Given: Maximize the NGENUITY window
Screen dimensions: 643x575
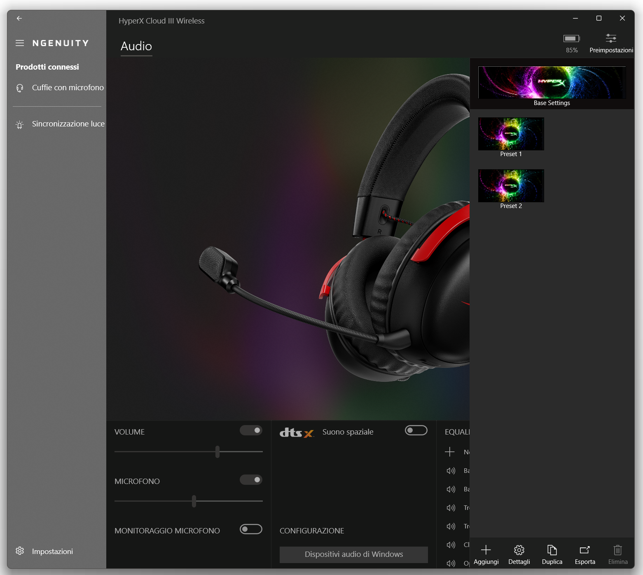Looking at the screenshot, I should (x=599, y=18).
